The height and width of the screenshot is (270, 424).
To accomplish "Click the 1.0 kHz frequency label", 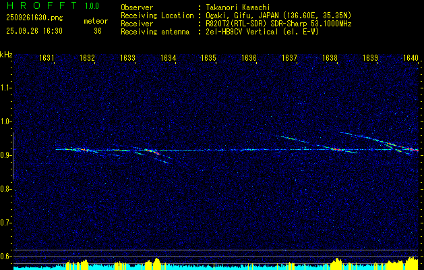I will click(x=5, y=122).
